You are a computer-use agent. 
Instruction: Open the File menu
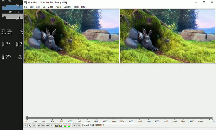[26, 7]
